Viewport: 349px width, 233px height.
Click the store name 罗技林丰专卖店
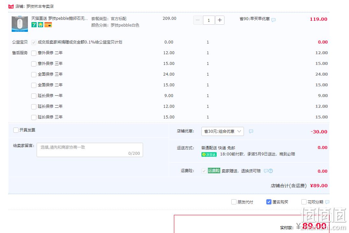pos(40,6)
